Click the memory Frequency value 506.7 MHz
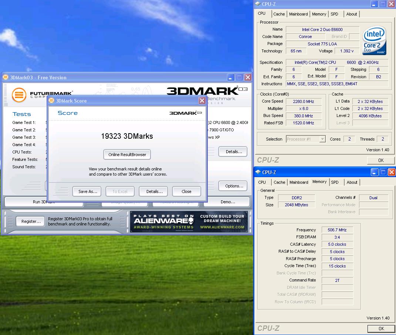The image size is (396, 335). pyautogui.click(x=337, y=230)
